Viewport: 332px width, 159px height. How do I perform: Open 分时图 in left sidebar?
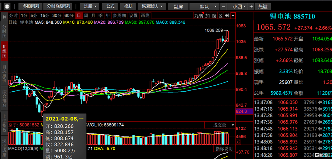coord(4,31)
